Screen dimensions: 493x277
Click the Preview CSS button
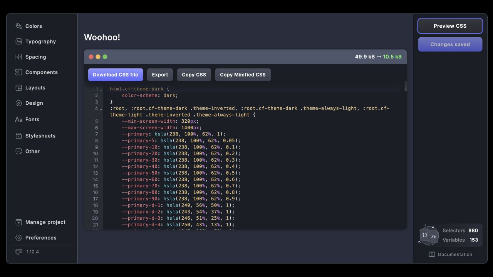(450, 26)
